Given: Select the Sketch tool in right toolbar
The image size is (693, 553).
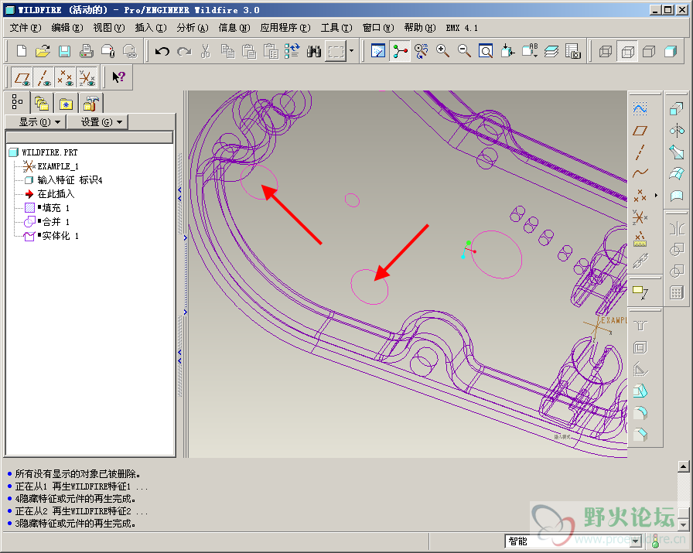Looking at the screenshot, I should pyautogui.click(x=640, y=109).
